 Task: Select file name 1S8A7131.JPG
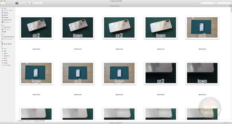click(x=161, y=49)
